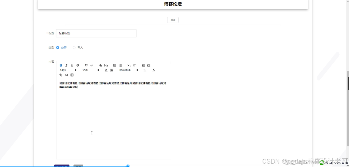
Task: Click the 返回 button
Action: [x=173, y=20]
